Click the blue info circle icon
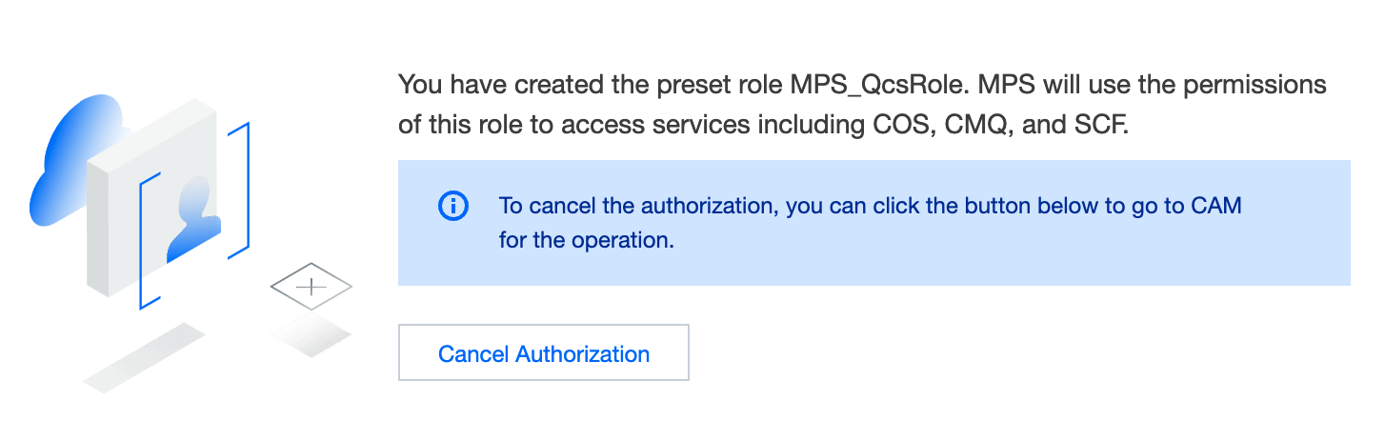1385x421 pixels. tap(453, 206)
